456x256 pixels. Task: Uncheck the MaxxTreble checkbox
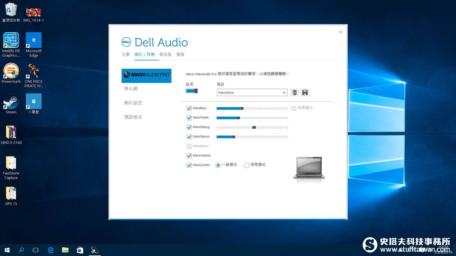point(189,118)
